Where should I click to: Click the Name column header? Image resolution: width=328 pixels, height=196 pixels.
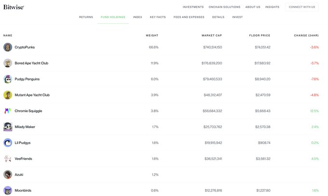point(8,36)
